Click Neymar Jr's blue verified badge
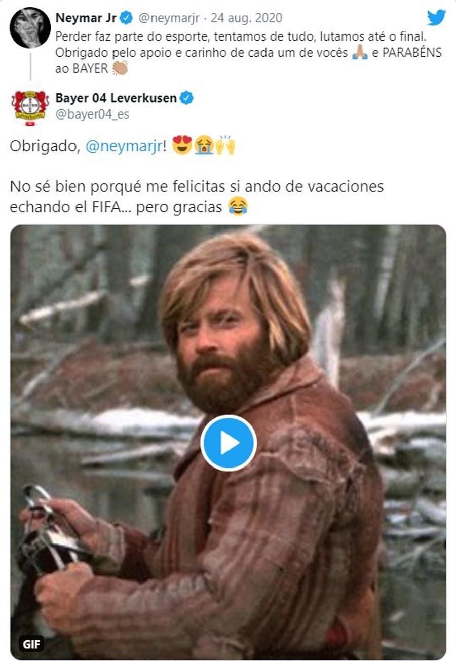Viewport: 456px width, 661px height. point(126,19)
